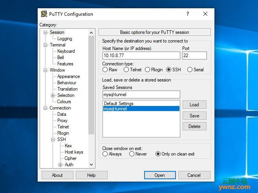The width and height of the screenshot is (258, 193).
Task: Click the PuTTY icon in title bar
Action: (x=44, y=14)
